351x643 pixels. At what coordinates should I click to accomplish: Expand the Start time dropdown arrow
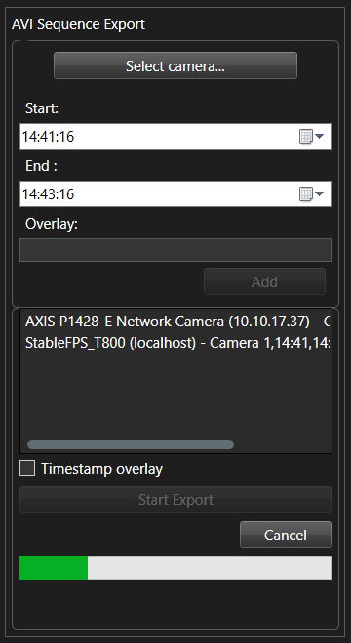(319, 136)
